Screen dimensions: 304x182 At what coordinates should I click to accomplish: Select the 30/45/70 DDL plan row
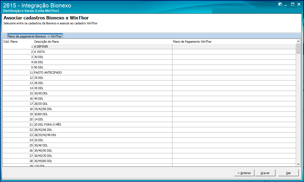click(x=149, y=156)
